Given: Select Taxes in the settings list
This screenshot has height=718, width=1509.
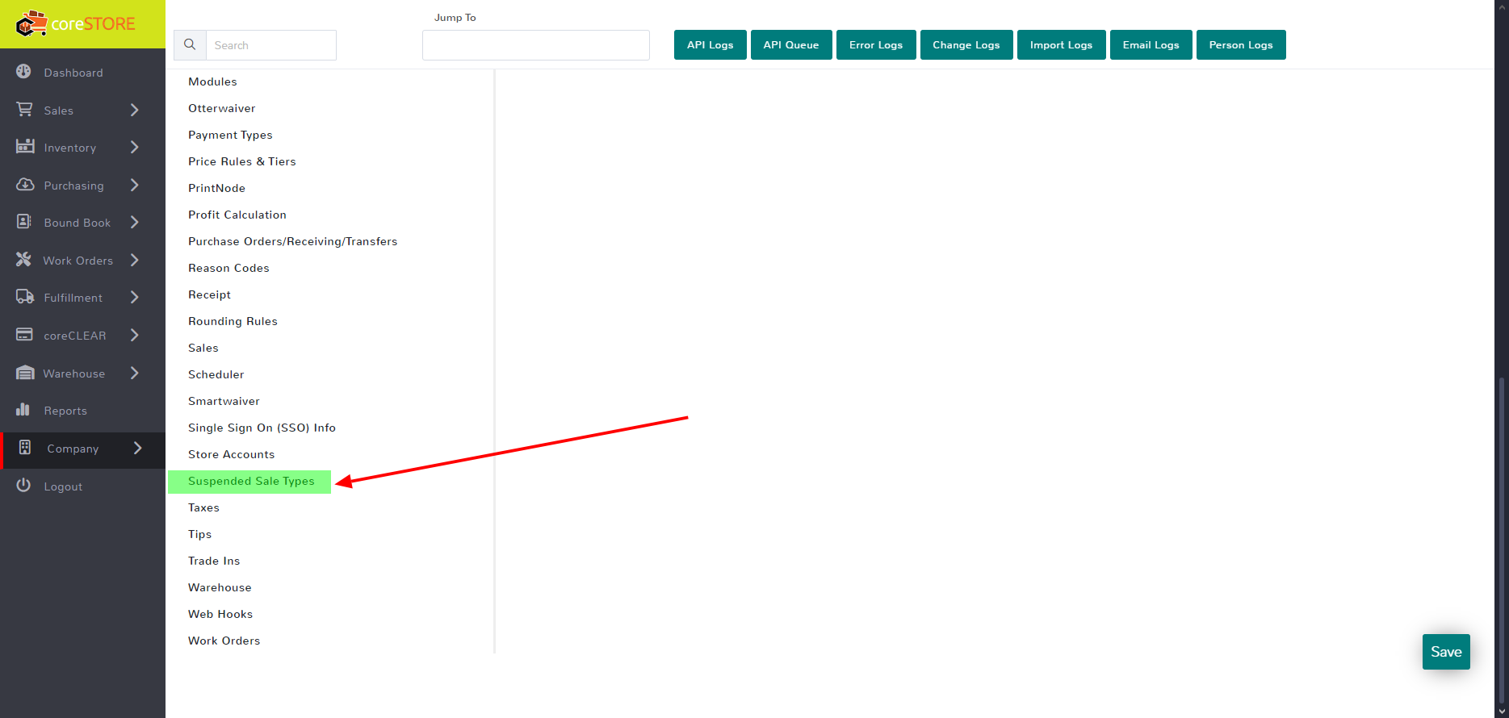Looking at the screenshot, I should [203, 507].
